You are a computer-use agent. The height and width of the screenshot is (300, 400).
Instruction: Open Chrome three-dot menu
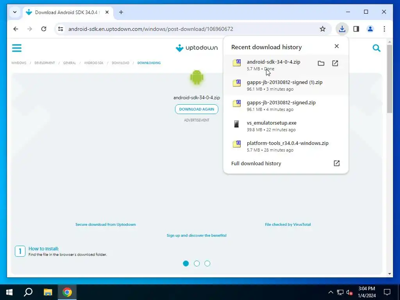pos(384,29)
